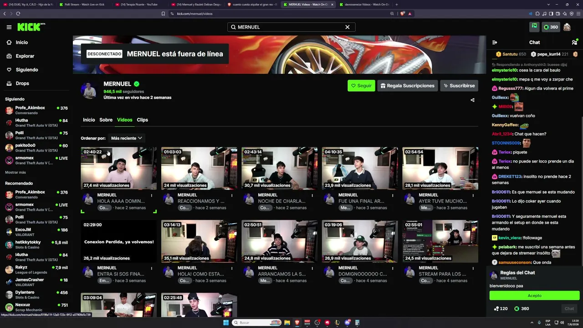
Task: Expand the Más reciente sort dropdown
Action: click(x=127, y=138)
